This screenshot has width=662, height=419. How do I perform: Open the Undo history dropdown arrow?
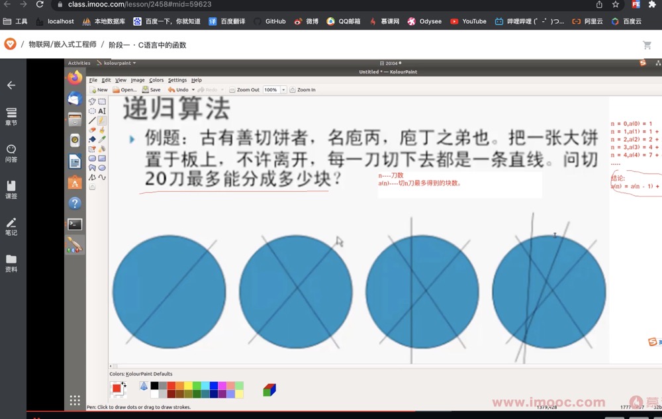tap(193, 89)
